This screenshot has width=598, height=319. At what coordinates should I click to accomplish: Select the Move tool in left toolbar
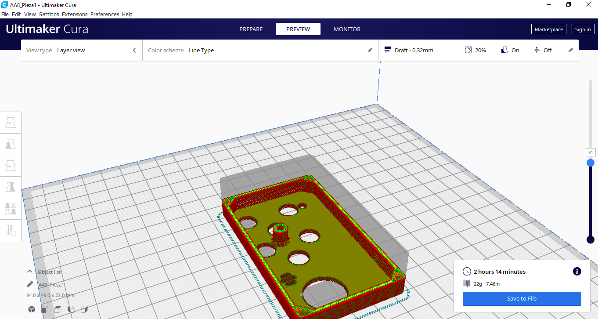pyautogui.click(x=11, y=123)
